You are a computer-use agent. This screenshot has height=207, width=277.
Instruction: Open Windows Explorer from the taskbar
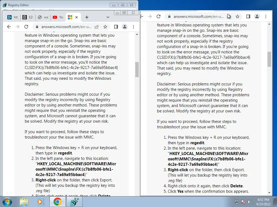[x=24, y=202]
